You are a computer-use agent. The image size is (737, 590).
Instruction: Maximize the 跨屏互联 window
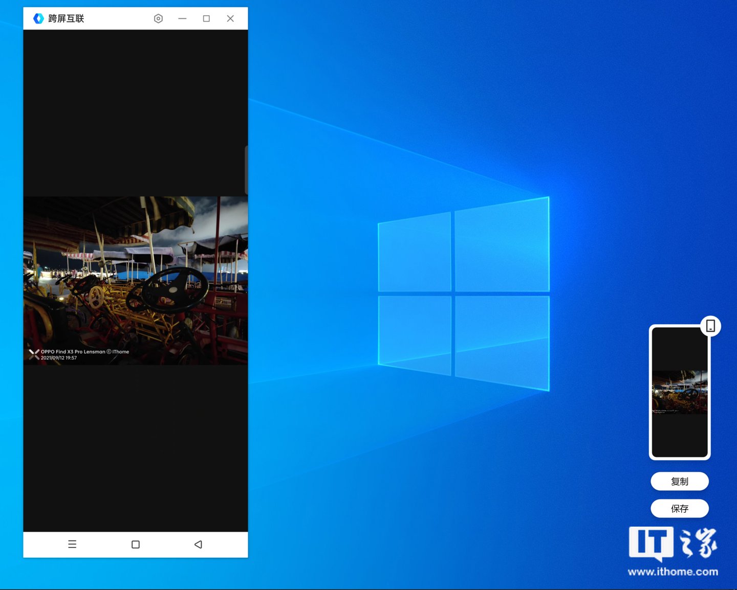coord(206,18)
